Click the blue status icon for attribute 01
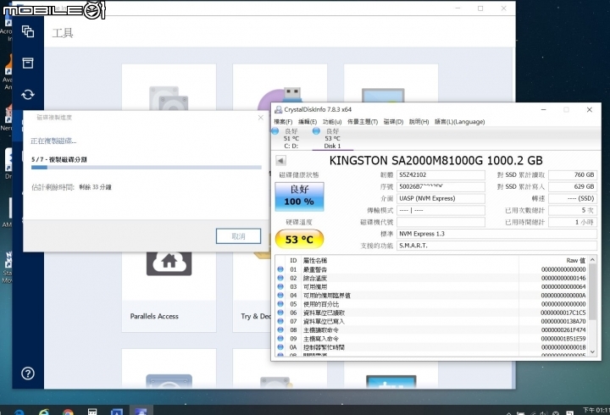This screenshot has width=610, height=415. pyautogui.click(x=280, y=269)
